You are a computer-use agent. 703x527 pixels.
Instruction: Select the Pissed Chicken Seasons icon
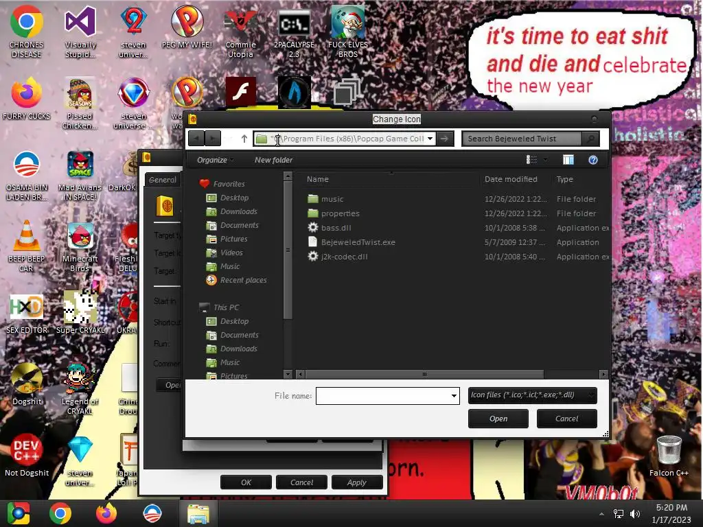click(80, 103)
